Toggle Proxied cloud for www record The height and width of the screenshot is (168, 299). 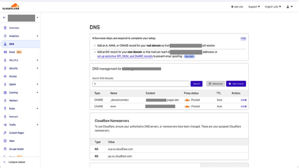tap(187, 107)
